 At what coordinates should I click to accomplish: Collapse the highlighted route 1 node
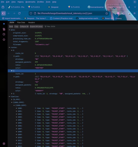point(12,71)
